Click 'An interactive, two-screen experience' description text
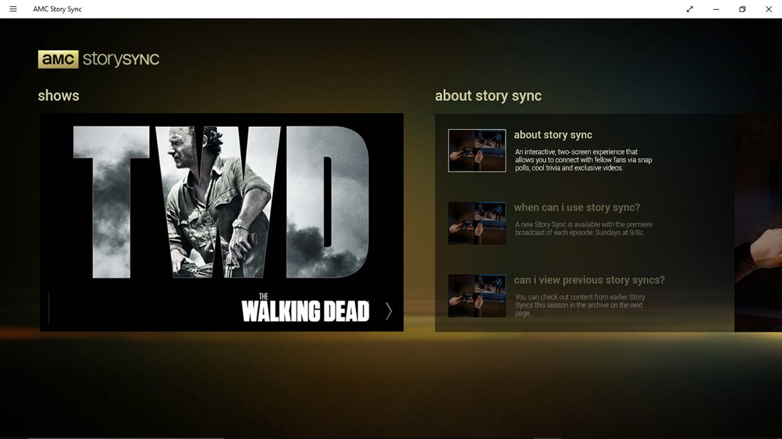The width and height of the screenshot is (782, 439). point(584,160)
